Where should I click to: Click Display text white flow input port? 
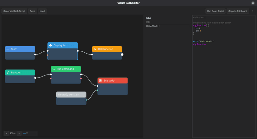pos(48,51)
